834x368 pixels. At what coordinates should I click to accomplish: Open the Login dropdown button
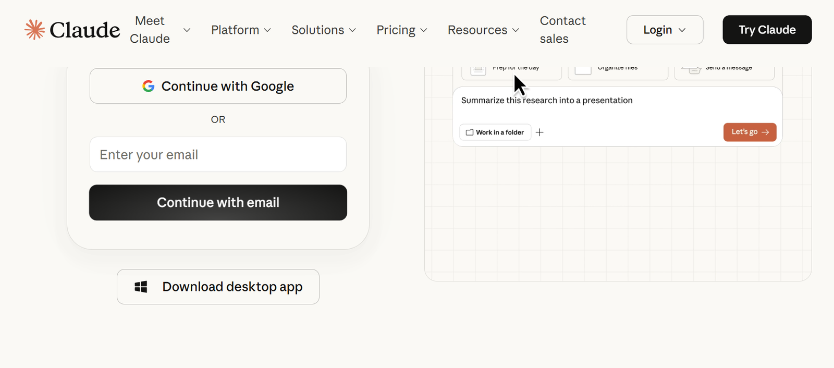pos(665,30)
